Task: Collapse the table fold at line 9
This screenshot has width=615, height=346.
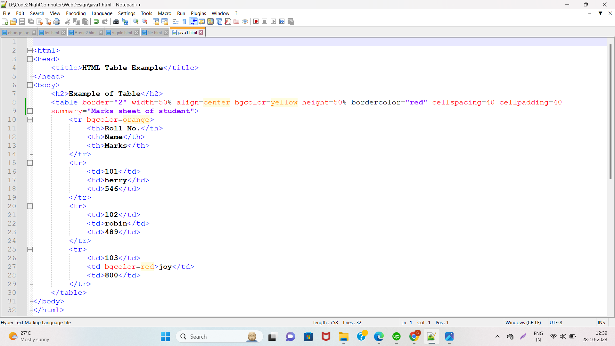Action: [30, 111]
